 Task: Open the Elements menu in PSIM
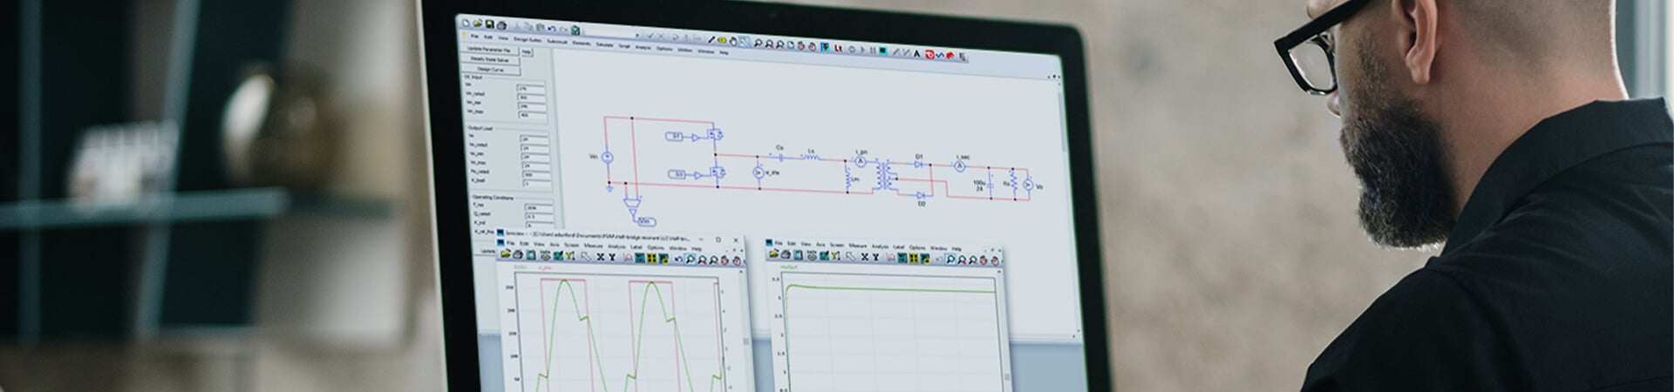point(582,44)
